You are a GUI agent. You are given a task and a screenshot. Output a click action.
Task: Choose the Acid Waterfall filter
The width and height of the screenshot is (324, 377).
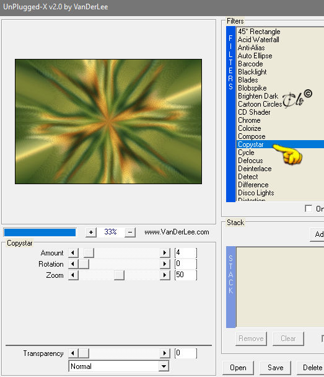[x=258, y=40]
